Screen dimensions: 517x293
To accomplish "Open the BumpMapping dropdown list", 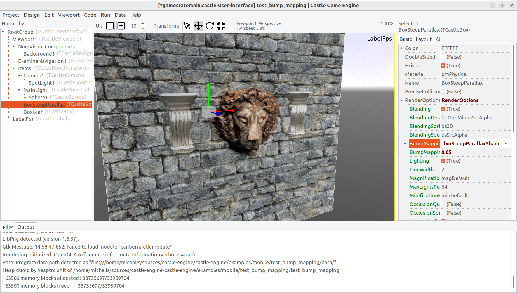I will (x=506, y=143).
